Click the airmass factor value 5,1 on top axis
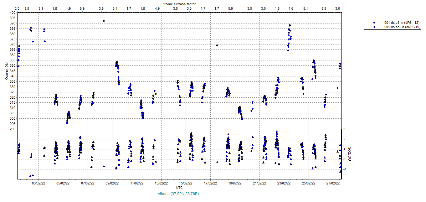Image resolution: width=426 pixels, height=202 pixels. pyautogui.click(x=305, y=8)
